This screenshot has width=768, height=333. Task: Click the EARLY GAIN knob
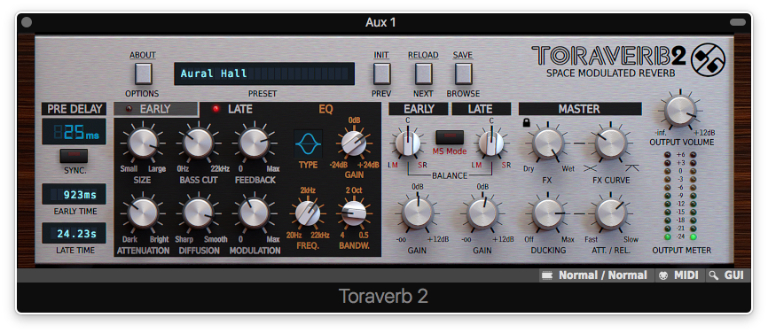[x=418, y=213]
